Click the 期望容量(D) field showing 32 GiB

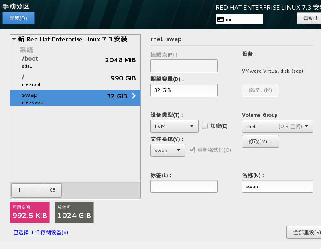[x=184, y=90]
